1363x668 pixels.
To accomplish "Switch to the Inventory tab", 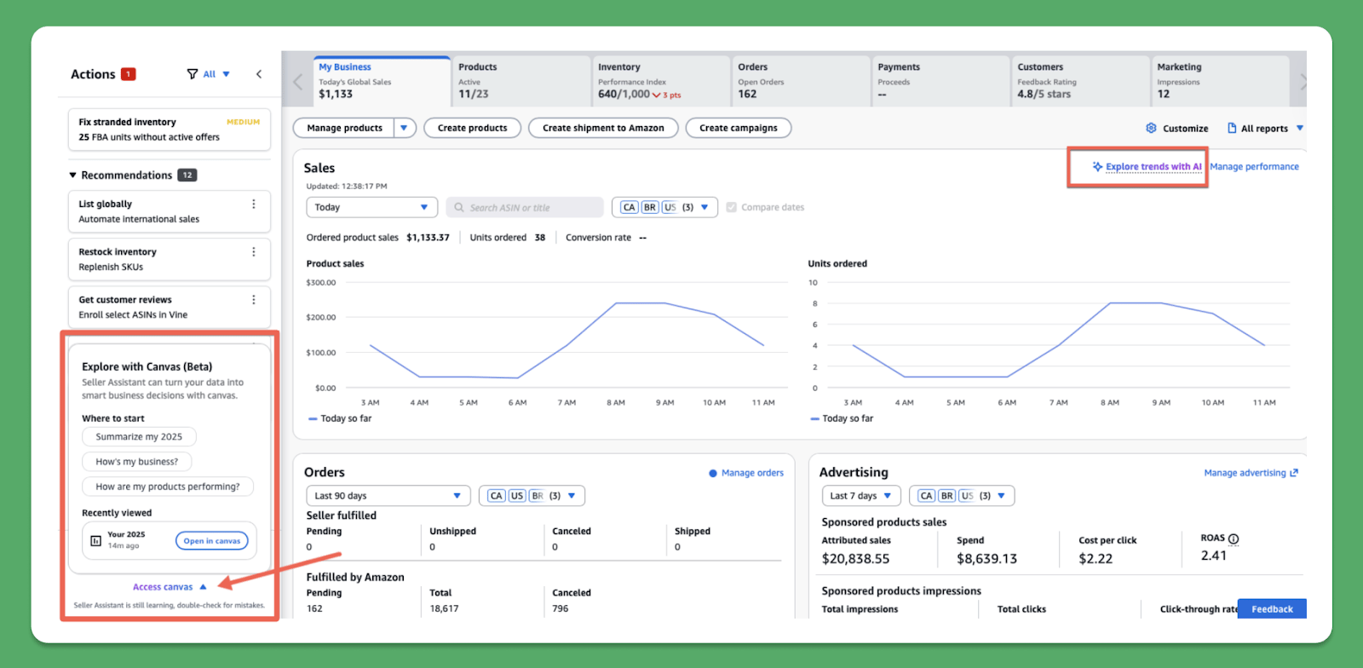I will [660, 80].
